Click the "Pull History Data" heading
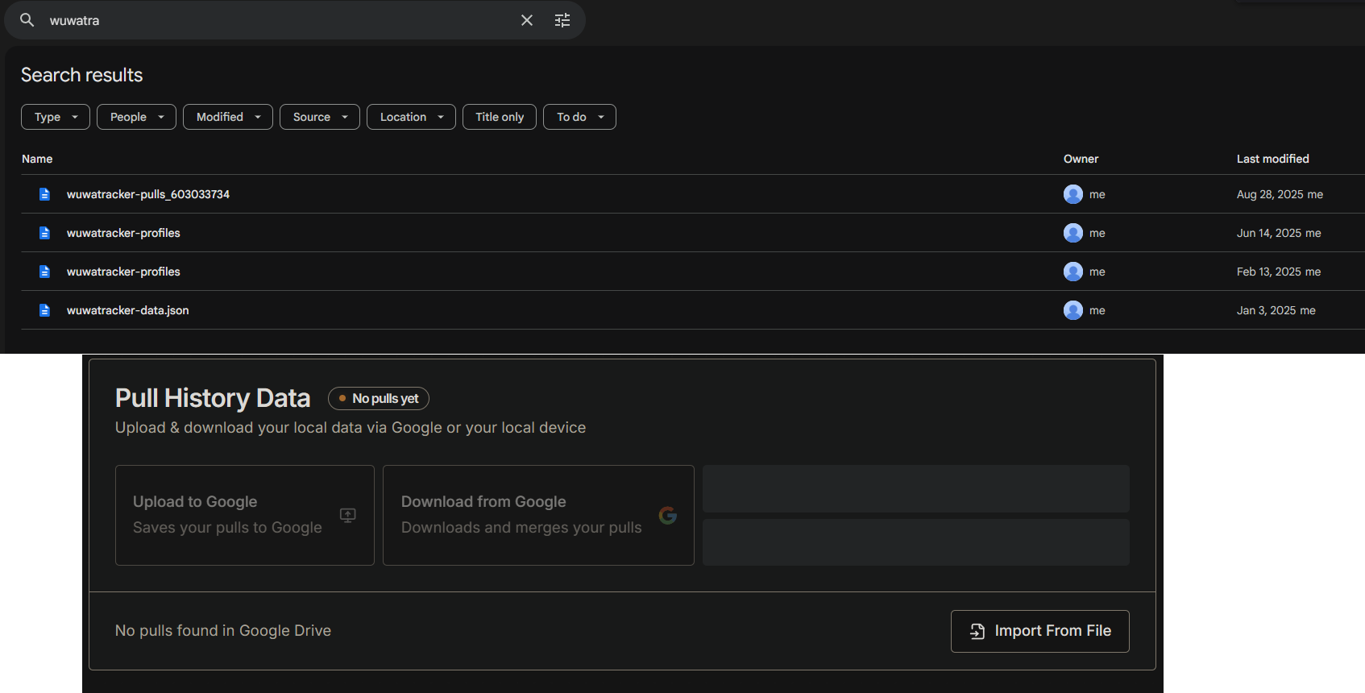This screenshot has width=1365, height=693. tap(213, 398)
